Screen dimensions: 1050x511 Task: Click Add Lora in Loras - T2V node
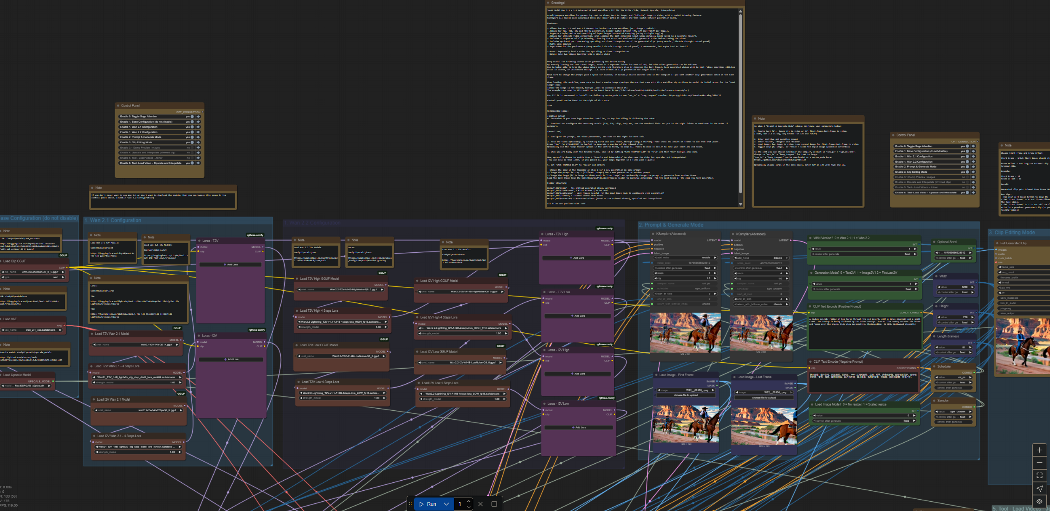tap(230, 265)
